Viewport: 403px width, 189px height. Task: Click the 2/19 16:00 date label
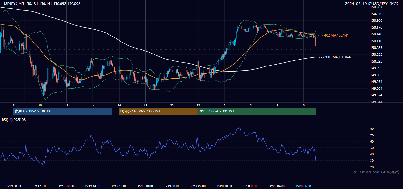point(119,186)
